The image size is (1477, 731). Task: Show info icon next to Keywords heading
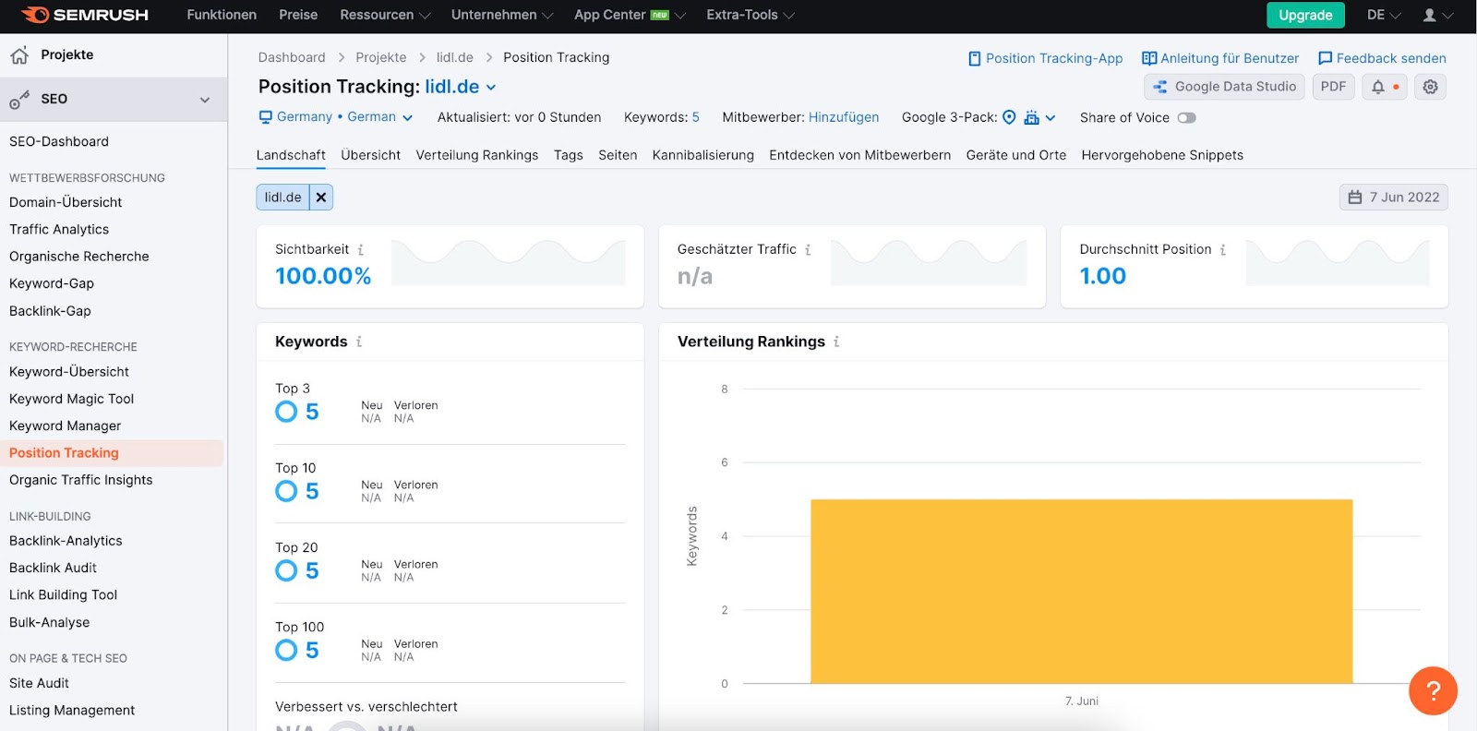click(x=359, y=342)
